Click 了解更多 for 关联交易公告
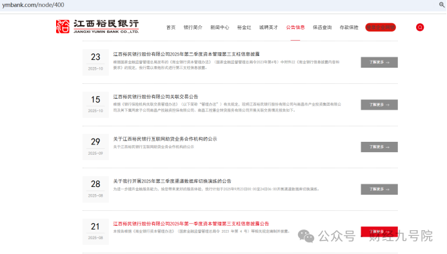447x254 pixels. pyautogui.click(x=379, y=104)
